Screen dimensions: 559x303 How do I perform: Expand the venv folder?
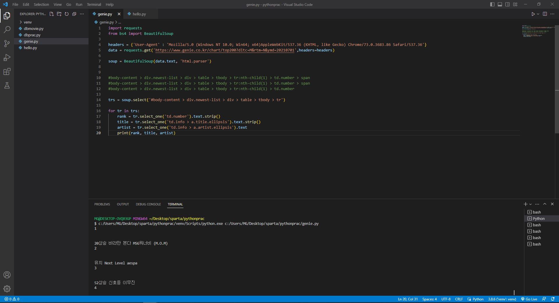point(28,22)
